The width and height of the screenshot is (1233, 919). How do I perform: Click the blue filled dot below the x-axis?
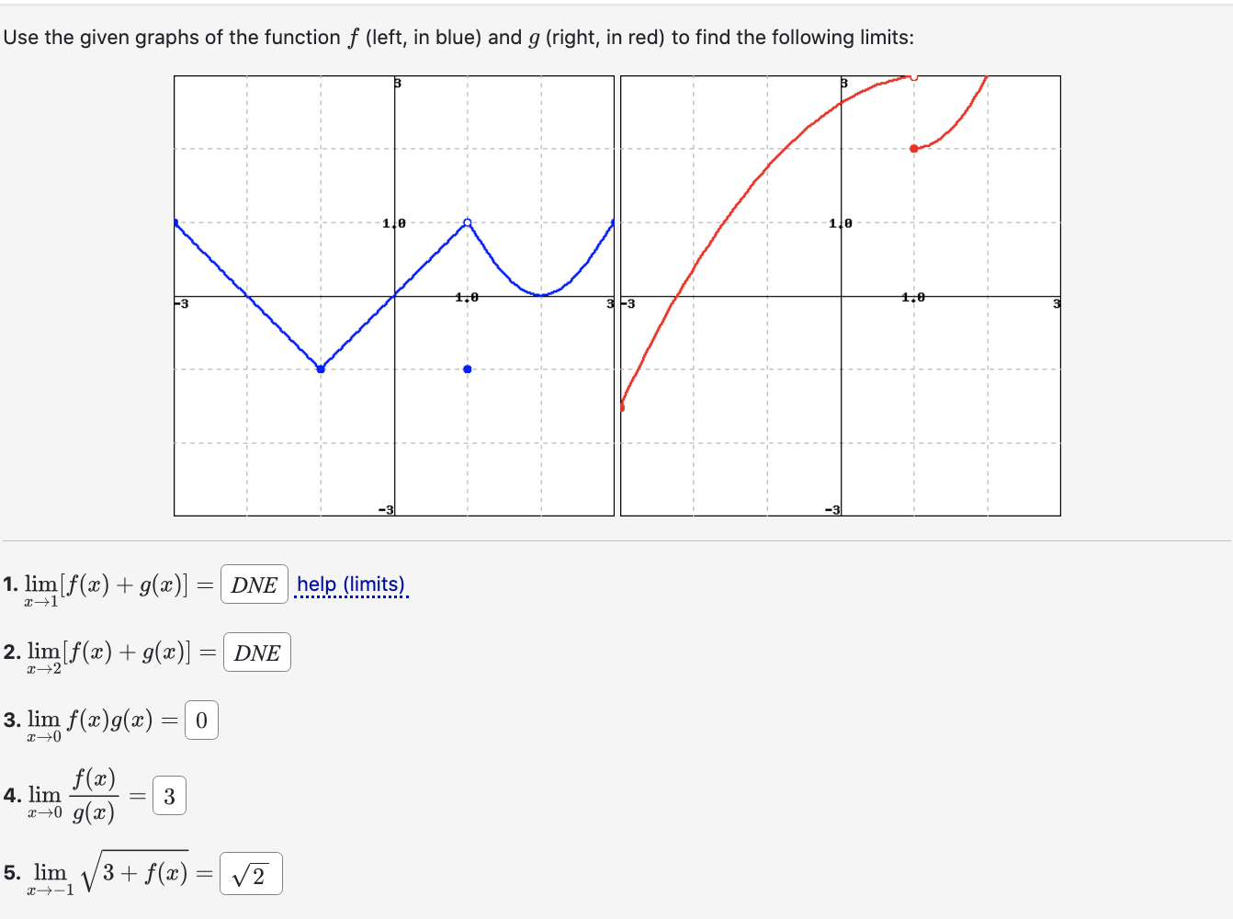click(x=467, y=369)
